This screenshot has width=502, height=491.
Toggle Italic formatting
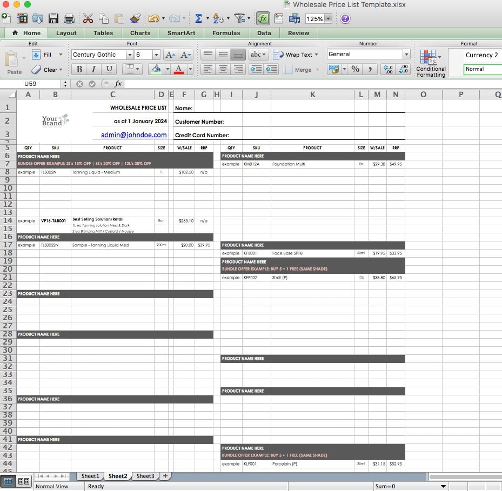pyautogui.click(x=94, y=69)
